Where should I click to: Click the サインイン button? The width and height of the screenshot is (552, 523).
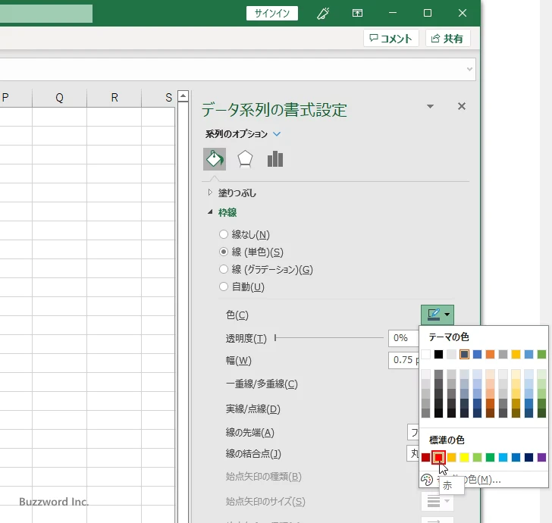click(271, 14)
